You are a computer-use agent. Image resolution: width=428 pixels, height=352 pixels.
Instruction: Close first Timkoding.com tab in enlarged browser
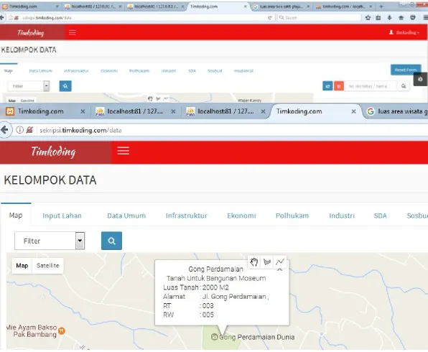point(83,111)
